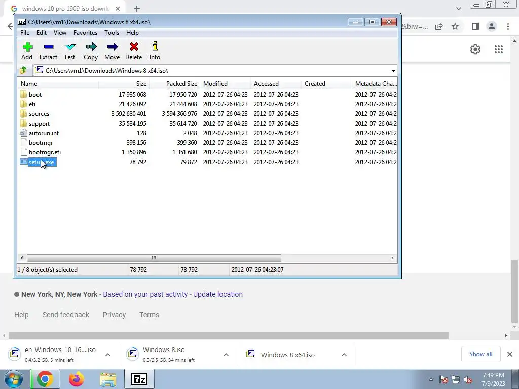Open the Terms link in Chrome page
Screen dimensions: 519x389
point(150,315)
